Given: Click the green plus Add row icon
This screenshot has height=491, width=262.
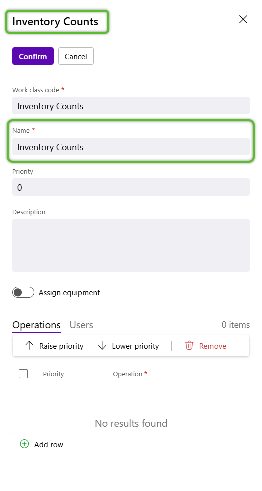Looking at the screenshot, I should 24,444.
